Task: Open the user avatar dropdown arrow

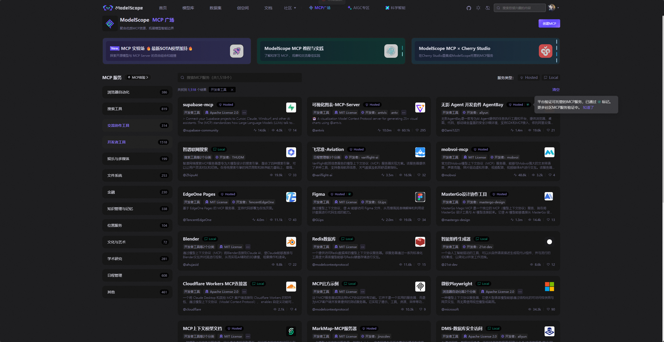Action: (x=558, y=8)
